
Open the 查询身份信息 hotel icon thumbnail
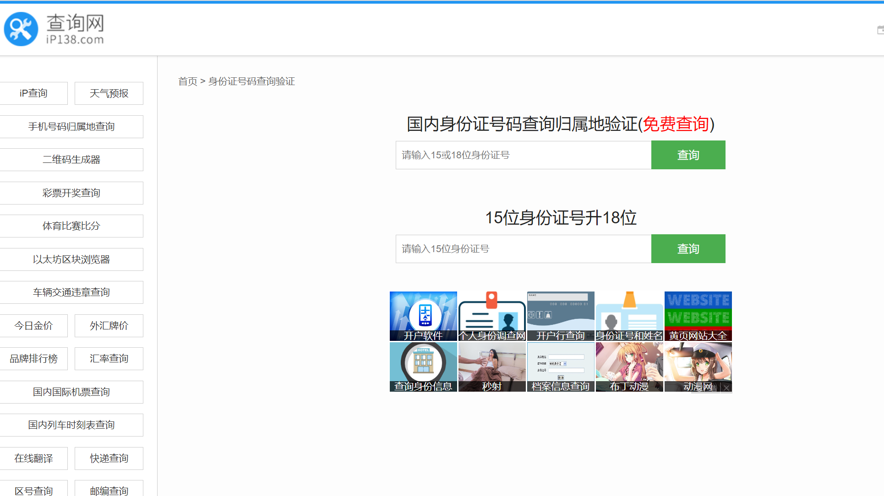[423, 367]
